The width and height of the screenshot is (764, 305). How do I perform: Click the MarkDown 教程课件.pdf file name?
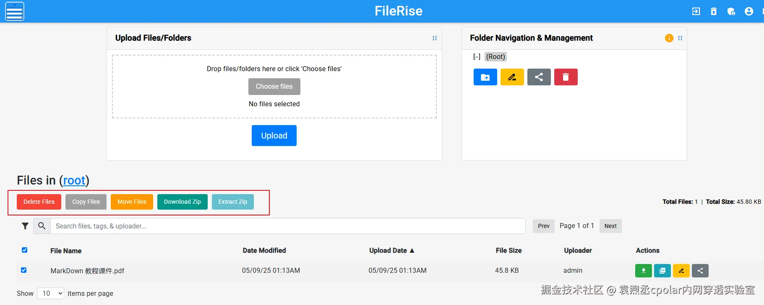pyautogui.click(x=87, y=271)
